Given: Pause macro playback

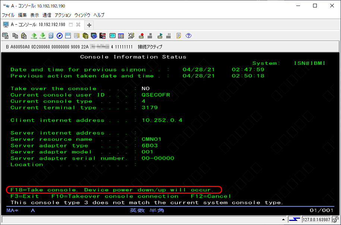Looking at the screenshot, I should point(169,35).
